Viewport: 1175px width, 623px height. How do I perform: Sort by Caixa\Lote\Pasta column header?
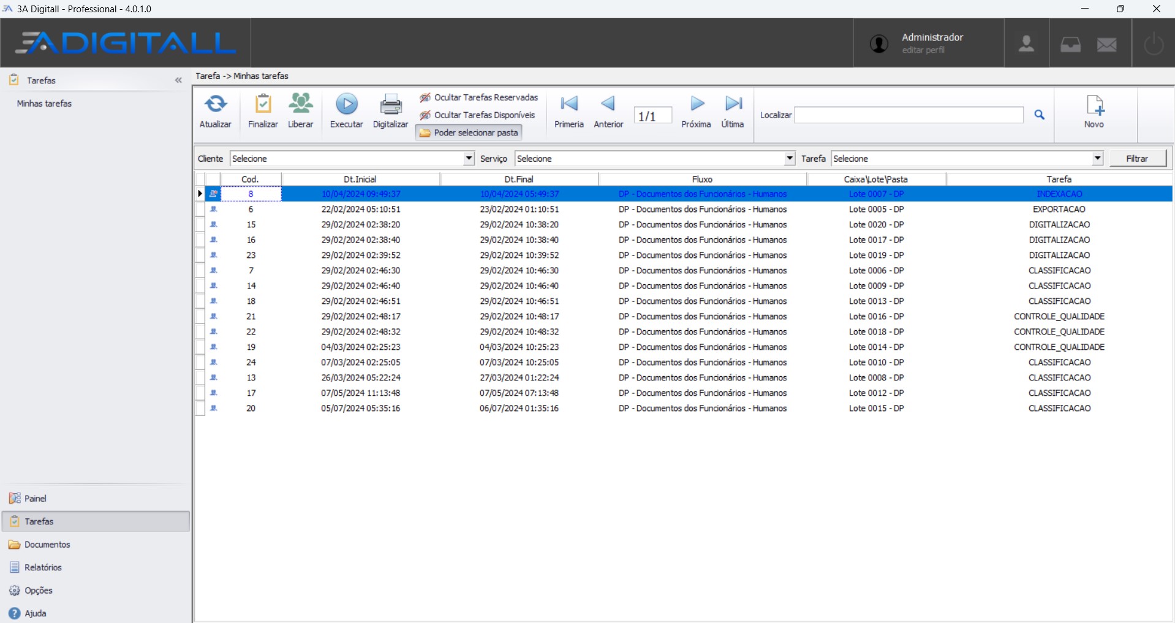(877, 179)
